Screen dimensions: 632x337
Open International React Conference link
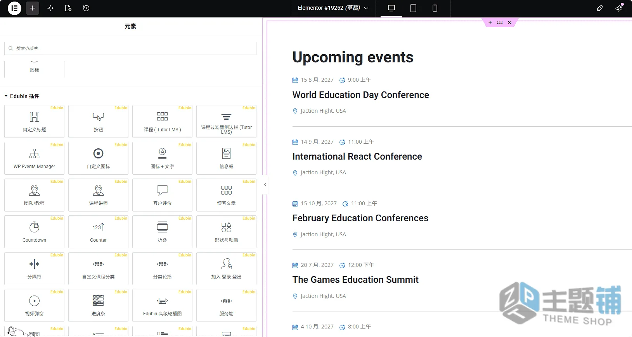point(357,156)
